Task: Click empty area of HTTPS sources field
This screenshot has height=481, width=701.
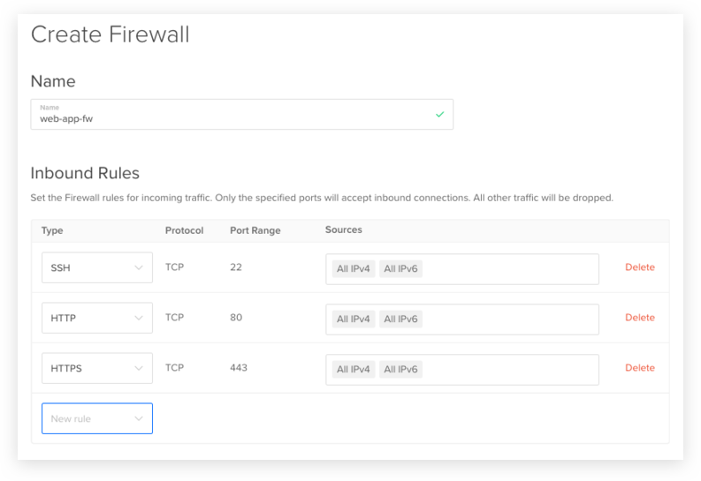Action: tap(510, 370)
